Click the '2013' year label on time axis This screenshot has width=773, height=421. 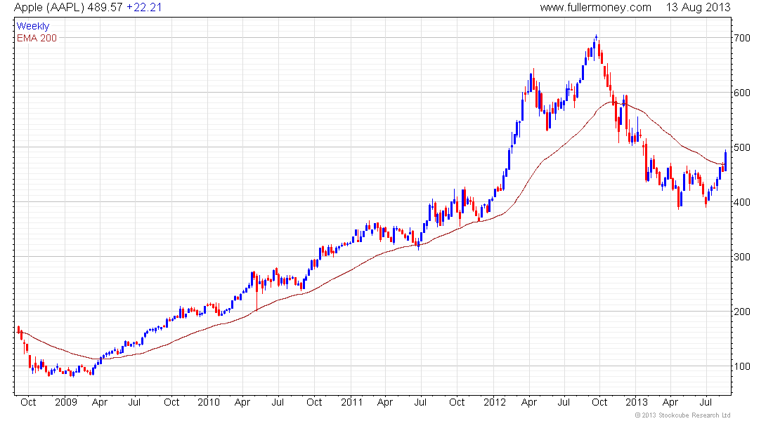point(637,402)
